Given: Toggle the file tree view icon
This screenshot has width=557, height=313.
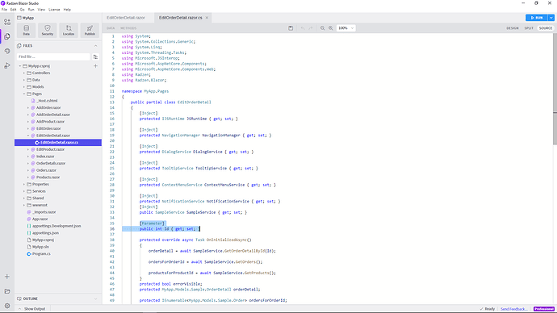Looking at the screenshot, I should pyautogui.click(x=95, y=56).
